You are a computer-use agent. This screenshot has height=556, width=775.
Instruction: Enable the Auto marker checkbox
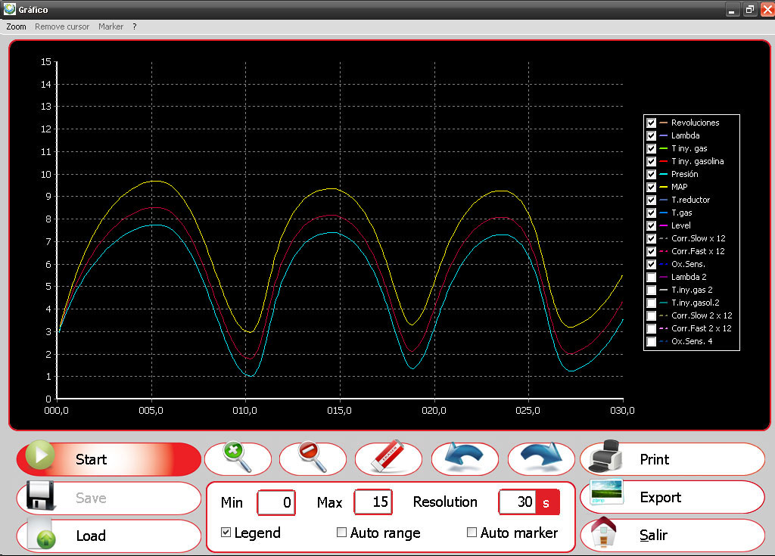[472, 533]
